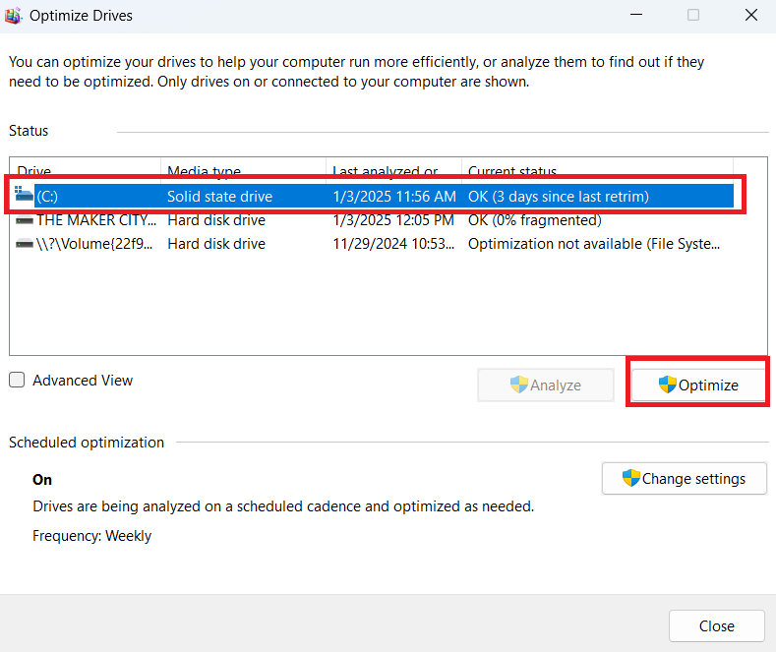Screen dimensions: 776x652
Task: Click the Optimize button
Action: (698, 385)
